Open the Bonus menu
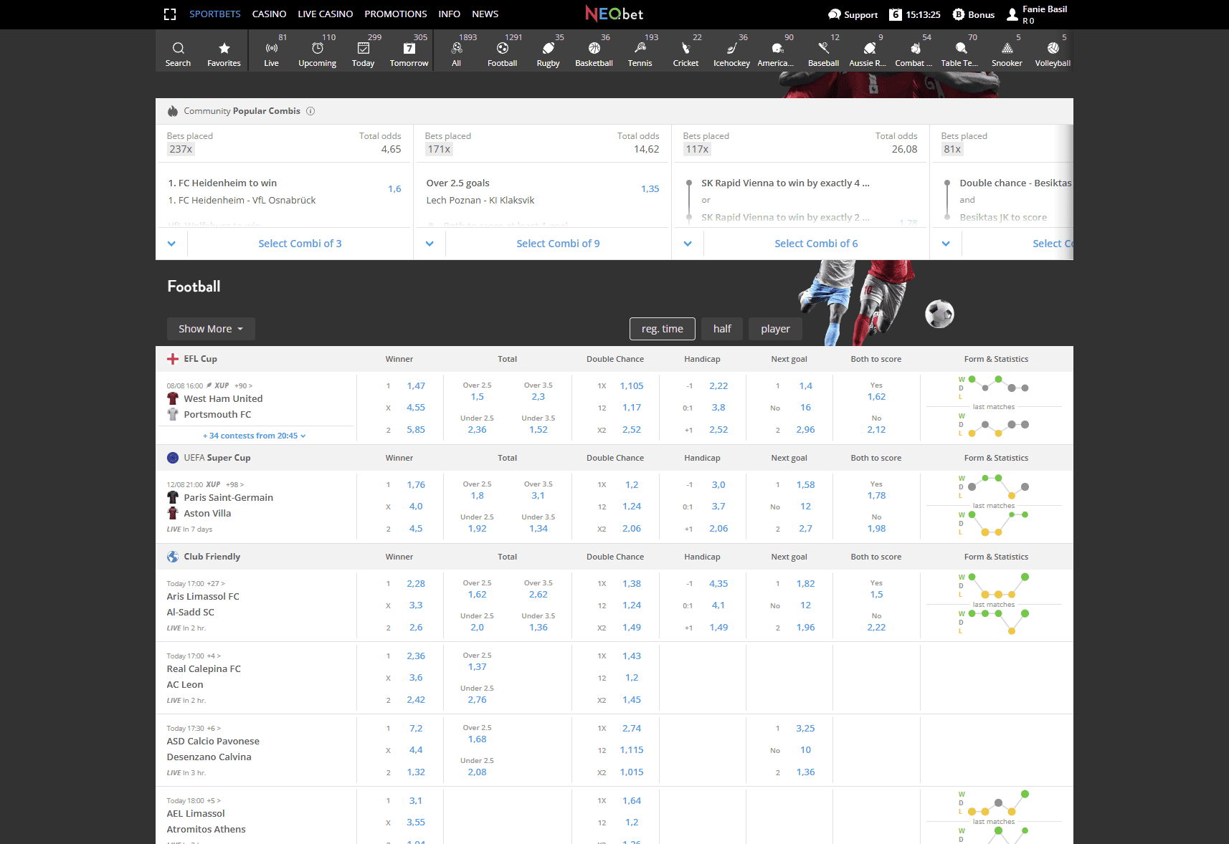The image size is (1229, 844). click(x=973, y=14)
